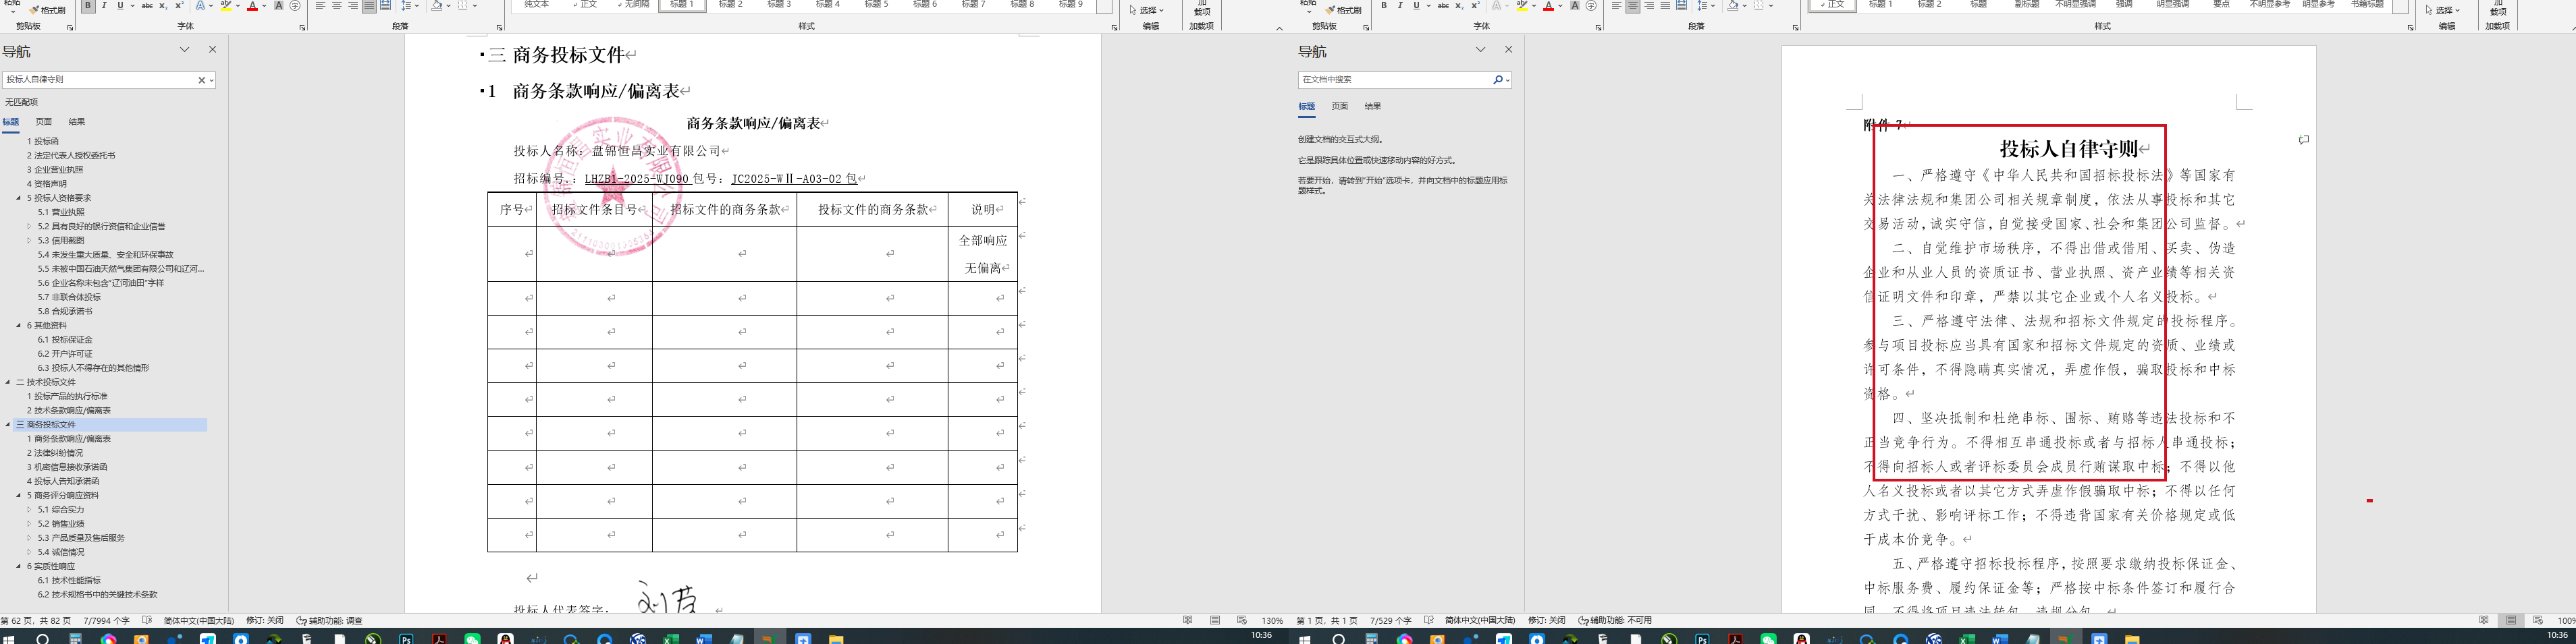This screenshot has width=2576, height=644.
Task: Toggle Italic in the left Word window
Action: click(x=104, y=6)
